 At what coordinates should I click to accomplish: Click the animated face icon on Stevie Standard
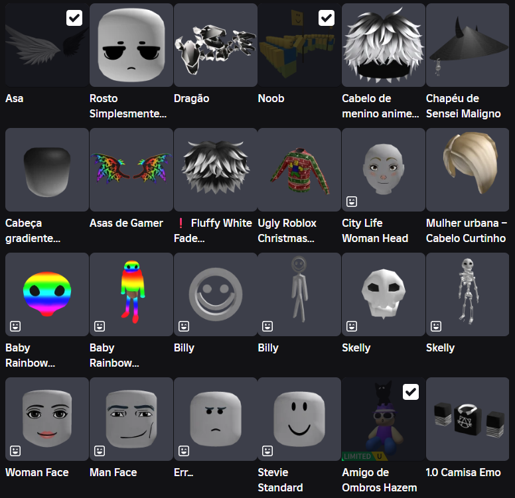267,451
